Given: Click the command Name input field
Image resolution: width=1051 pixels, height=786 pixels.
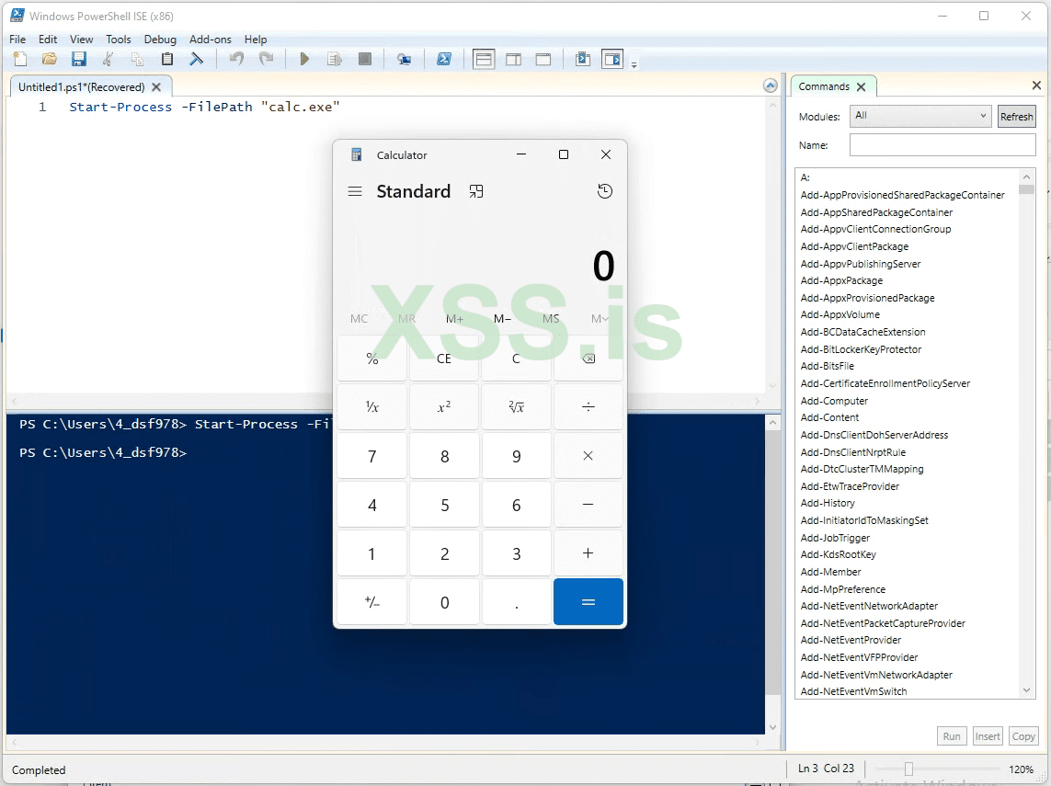Looking at the screenshot, I should pyautogui.click(x=942, y=144).
